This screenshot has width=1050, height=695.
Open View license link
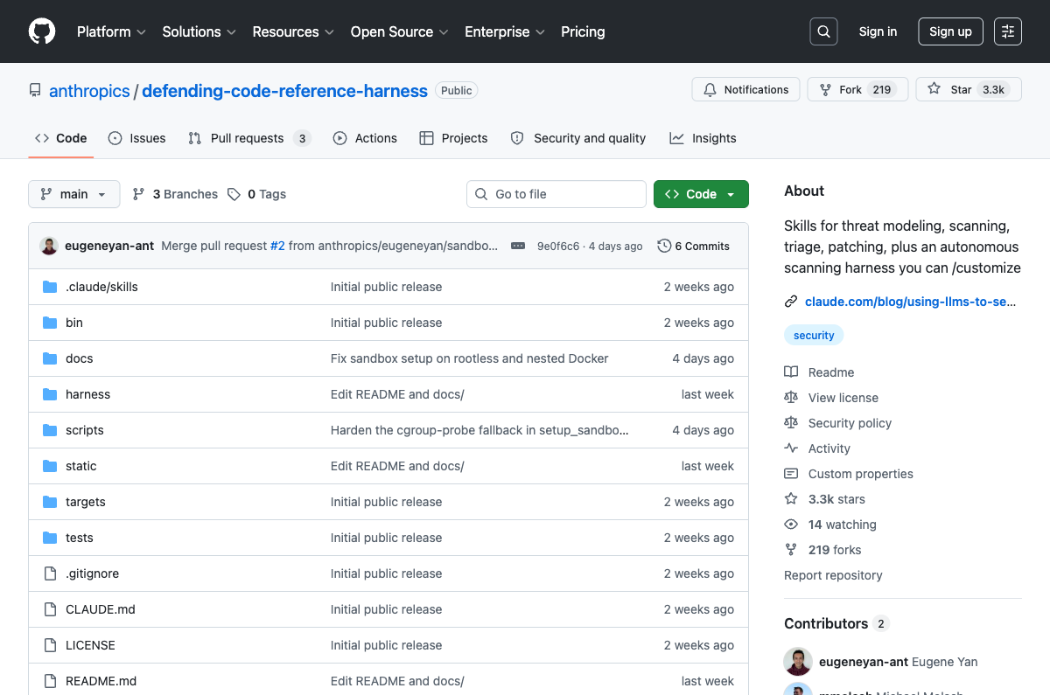tap(831, 398)
